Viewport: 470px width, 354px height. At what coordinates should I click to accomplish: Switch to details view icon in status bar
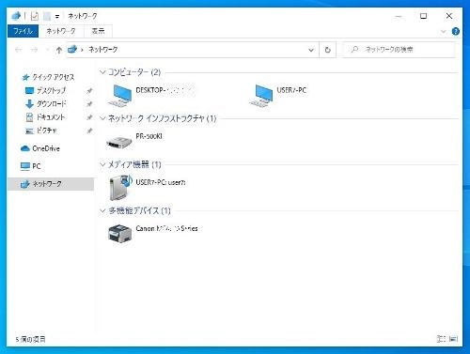[441, 339]
